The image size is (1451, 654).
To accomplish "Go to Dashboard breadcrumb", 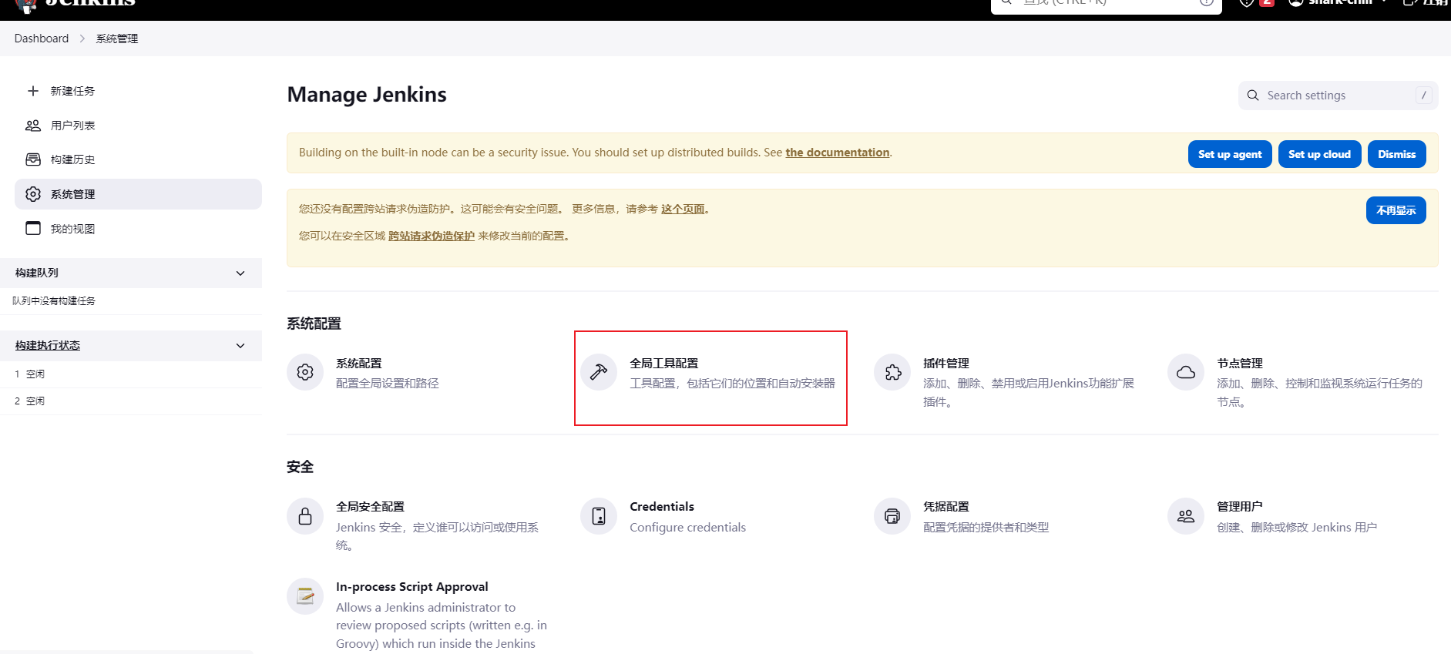I will pyautogui.click(x=42, y=39).
